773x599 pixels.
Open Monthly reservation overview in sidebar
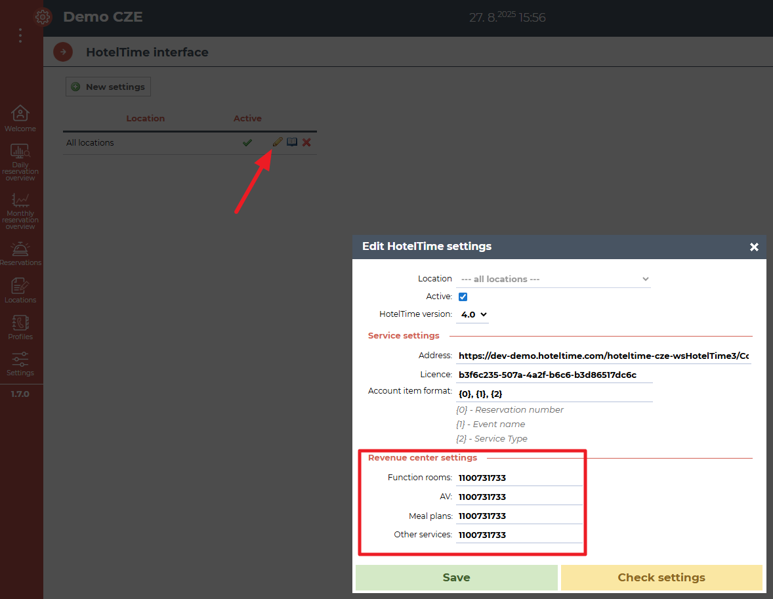(20, 211)
